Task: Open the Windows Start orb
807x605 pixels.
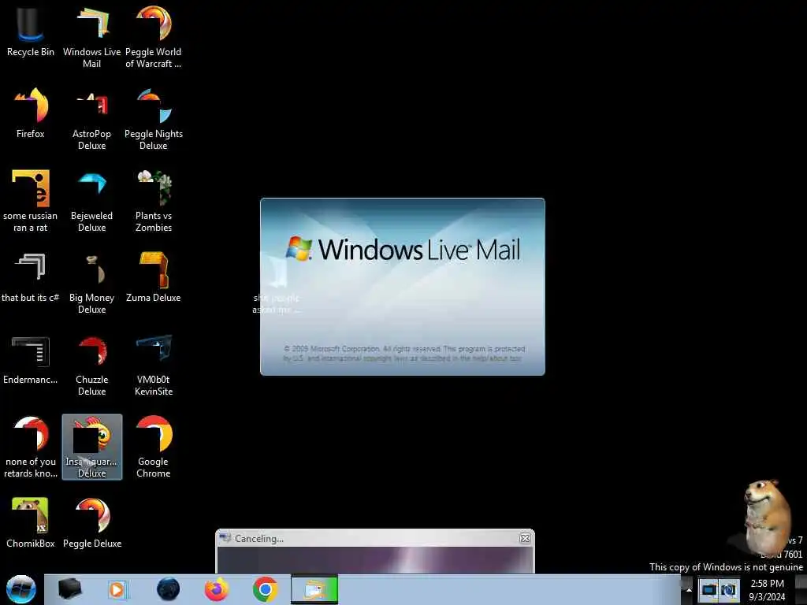Action: [21, 589]
